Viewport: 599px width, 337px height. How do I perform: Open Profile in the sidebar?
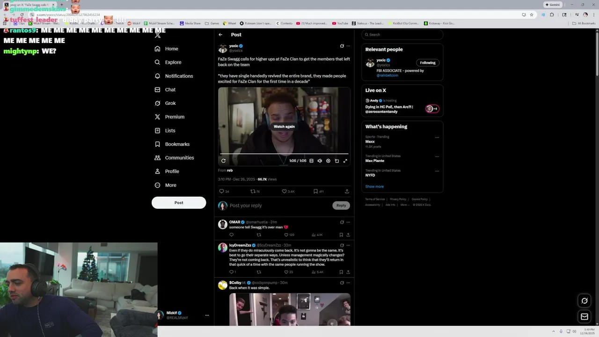167,171
